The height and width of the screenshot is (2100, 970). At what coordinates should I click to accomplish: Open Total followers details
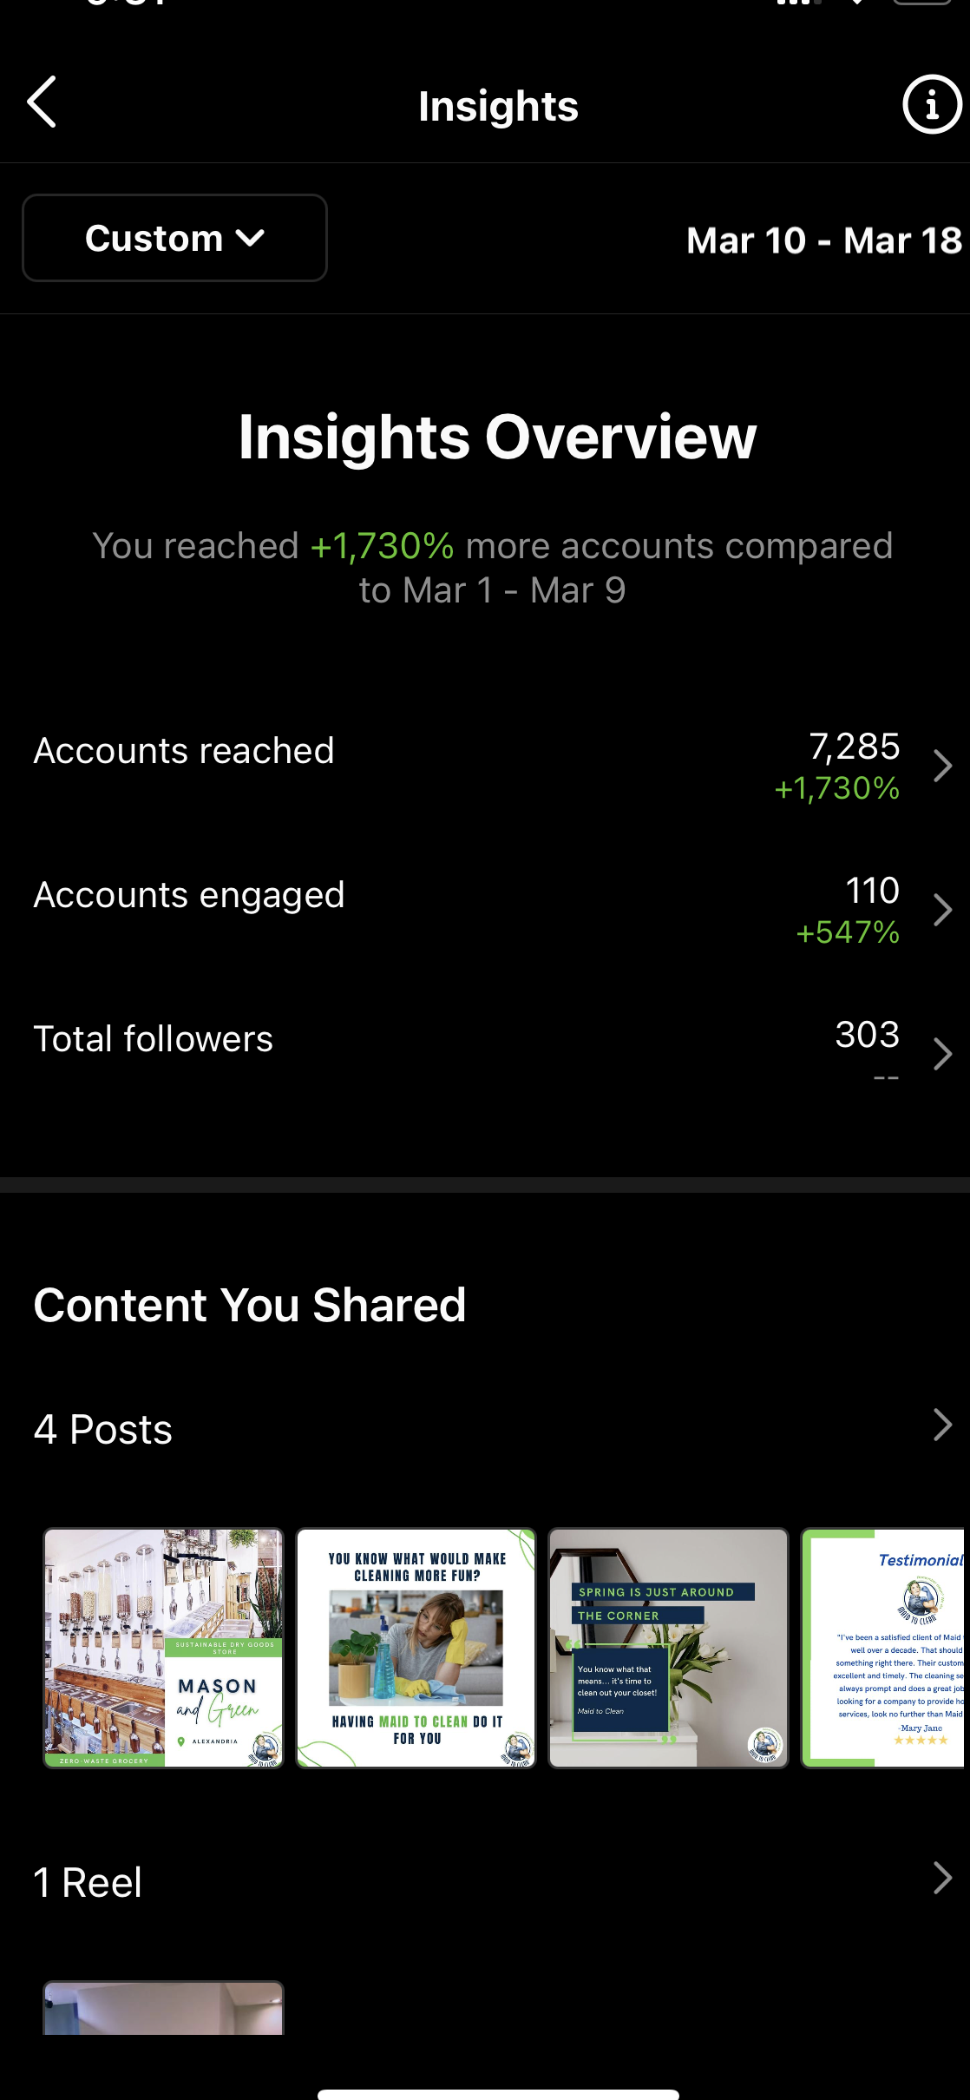(154, 1039)
